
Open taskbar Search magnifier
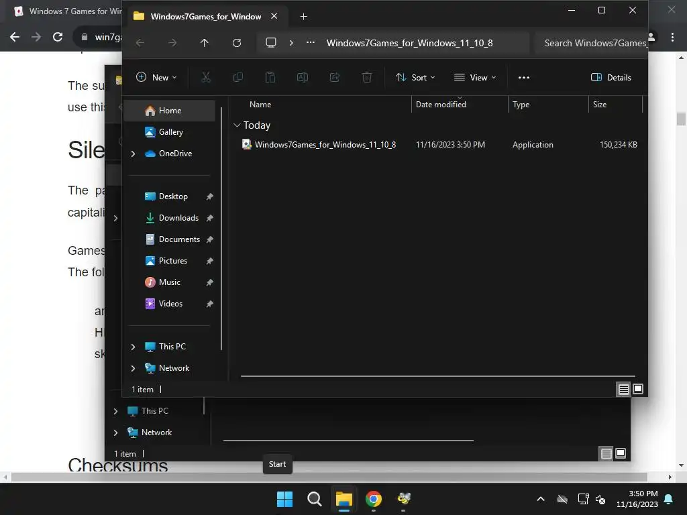coord(315,499)
